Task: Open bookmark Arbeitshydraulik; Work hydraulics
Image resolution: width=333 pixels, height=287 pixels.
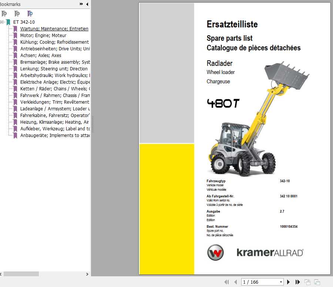Action: pyautogui.click(x=55, y=75)
